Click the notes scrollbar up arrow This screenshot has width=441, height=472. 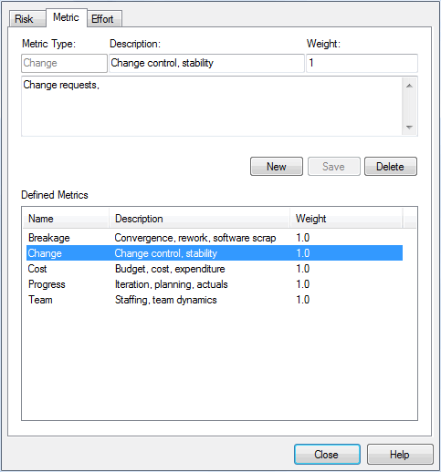(x=409, y=86)
